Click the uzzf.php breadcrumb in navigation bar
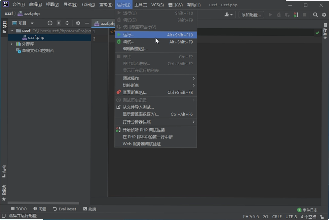 (29, 14)
